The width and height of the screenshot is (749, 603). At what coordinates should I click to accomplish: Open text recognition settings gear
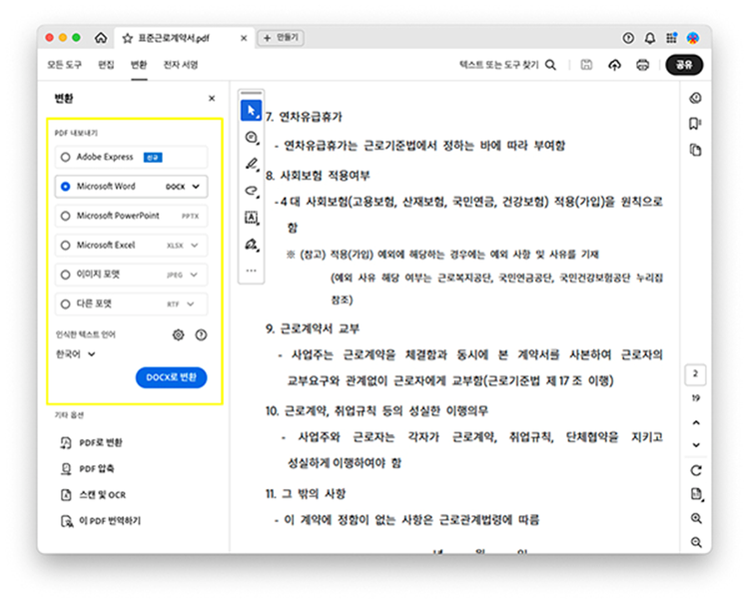coord(178,335)
